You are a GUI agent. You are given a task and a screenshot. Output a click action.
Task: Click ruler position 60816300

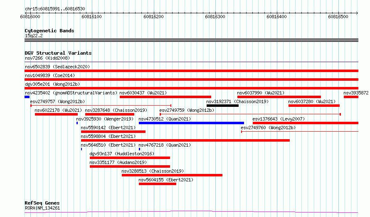(215, 17)
